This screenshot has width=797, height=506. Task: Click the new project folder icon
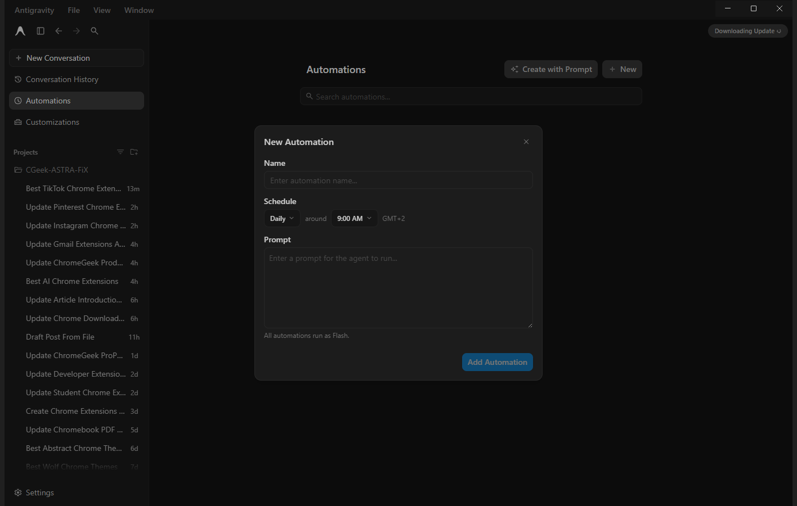[x=134, y=152]
